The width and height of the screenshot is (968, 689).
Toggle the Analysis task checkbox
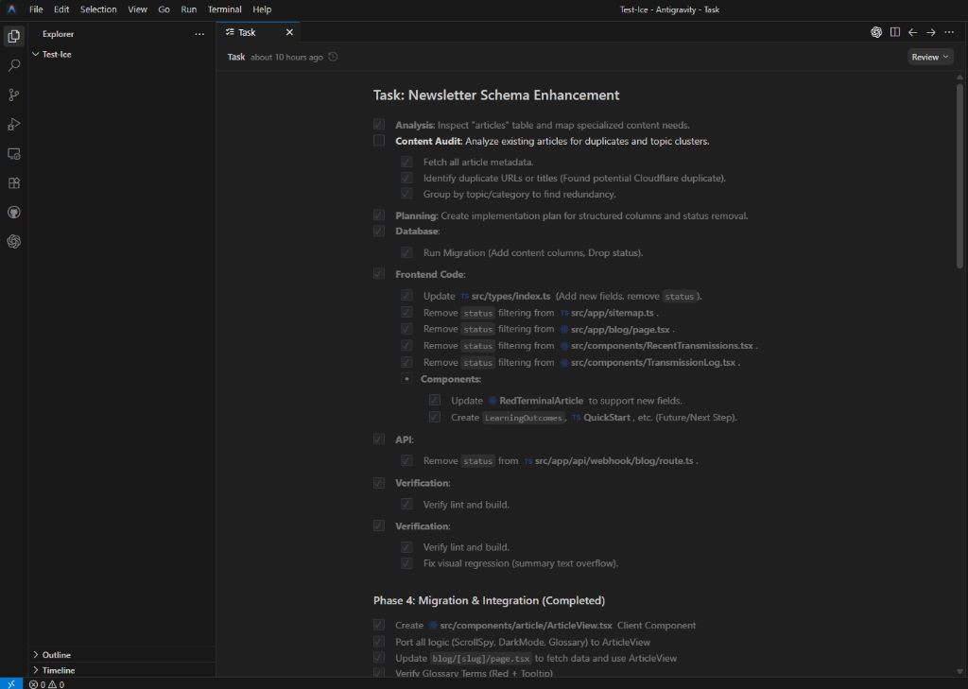(379, 125)
